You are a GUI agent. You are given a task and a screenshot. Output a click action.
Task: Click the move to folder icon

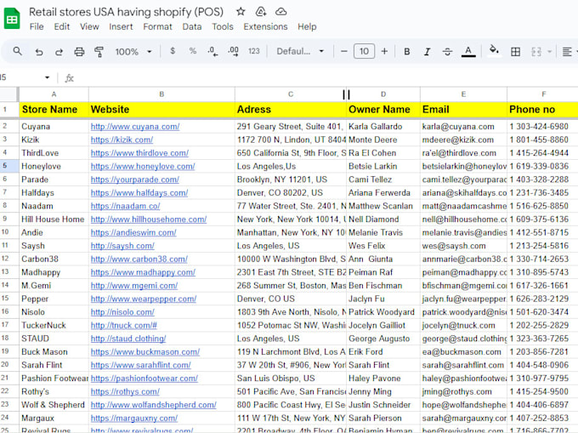(x=261, y=12)
